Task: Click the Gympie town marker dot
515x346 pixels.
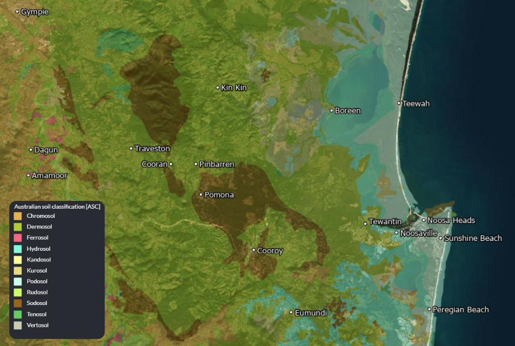Action: click(x=17, y=11)
